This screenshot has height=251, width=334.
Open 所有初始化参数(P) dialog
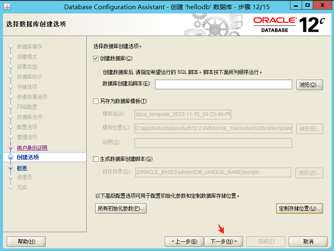coord(121,208)
